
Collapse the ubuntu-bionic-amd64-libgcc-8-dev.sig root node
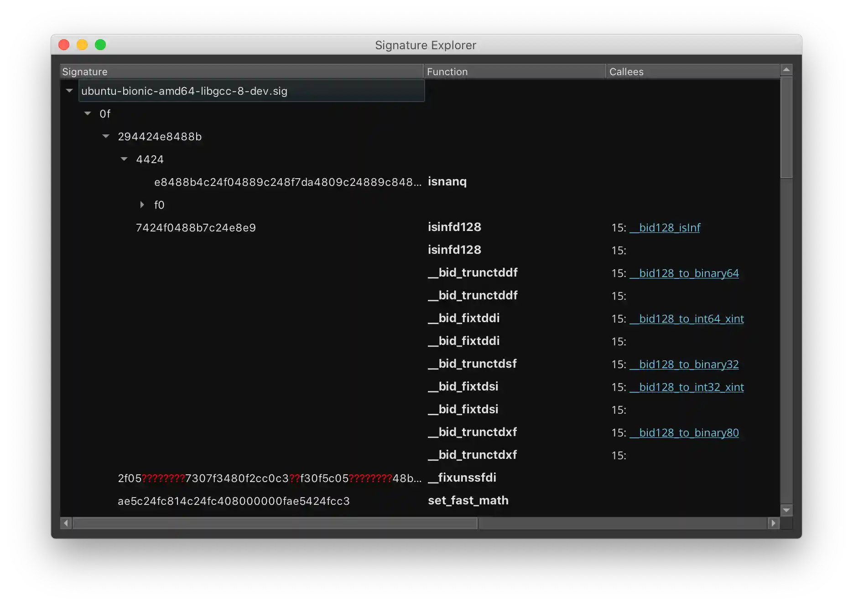[x=69, y=91]
